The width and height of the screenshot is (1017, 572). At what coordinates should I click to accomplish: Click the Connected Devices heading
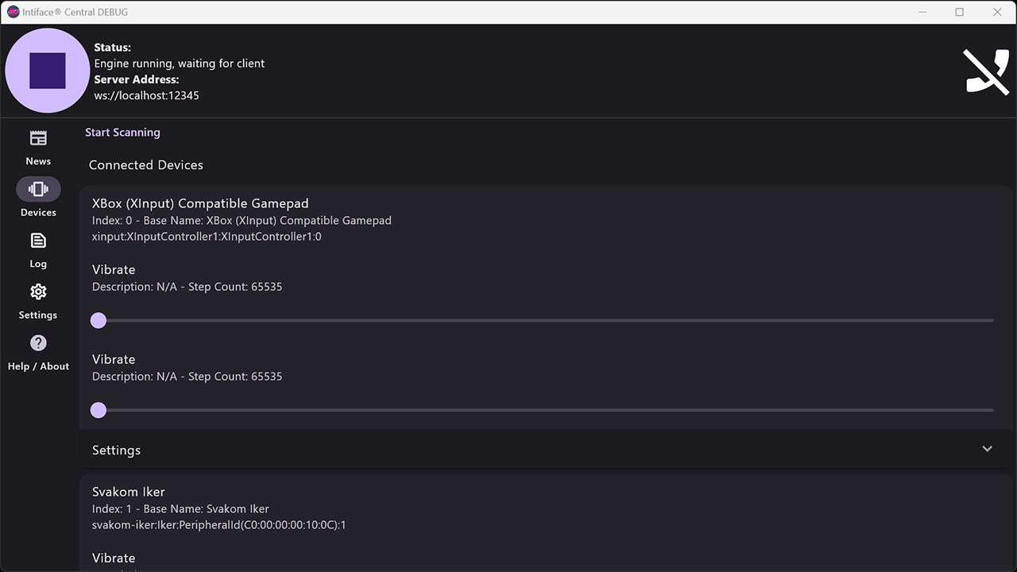[145, 164]
